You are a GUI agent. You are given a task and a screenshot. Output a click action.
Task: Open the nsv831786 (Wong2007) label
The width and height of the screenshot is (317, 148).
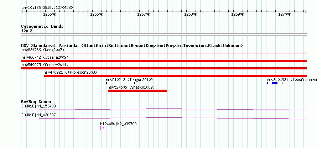[43, 50]
